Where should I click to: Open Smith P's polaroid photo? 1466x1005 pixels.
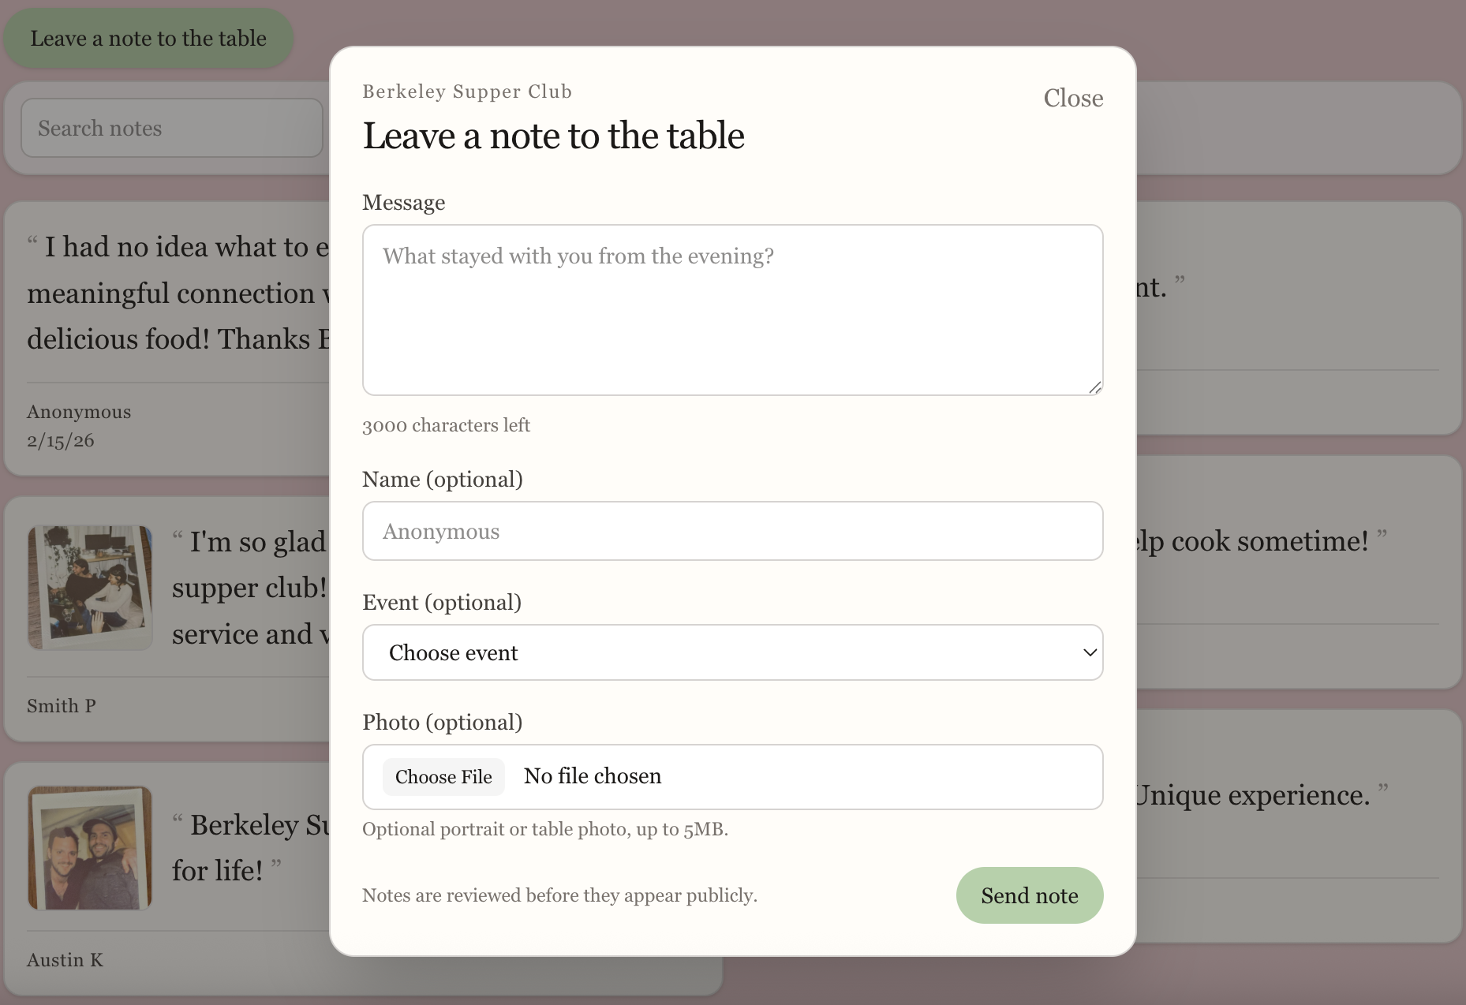pyautogui.click(x=90, y=587)
